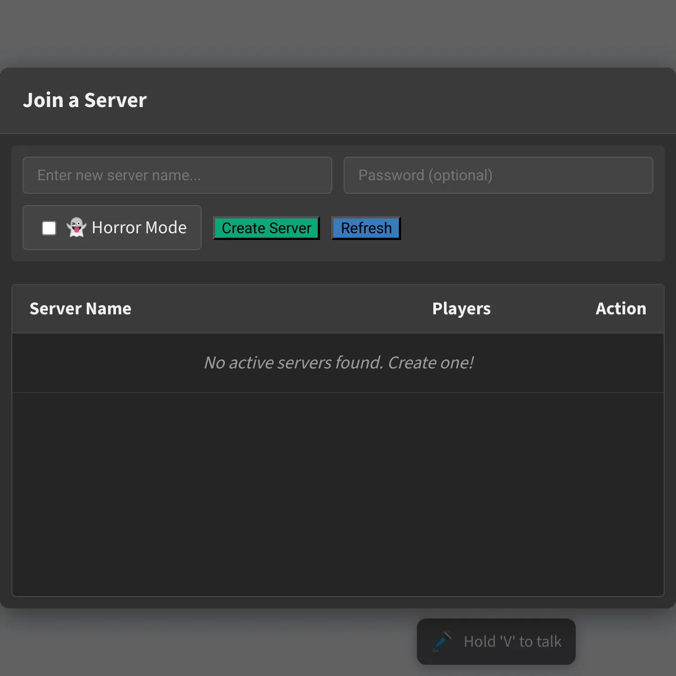Click the dimmed backdrop above the dialog
The width and height of the screenshot is (676, 676).
coord(338,34)
